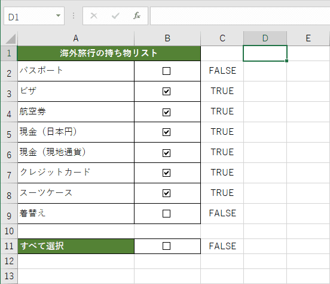Click the formula bar options dots

pyautogui.click(x=74, y=16)
